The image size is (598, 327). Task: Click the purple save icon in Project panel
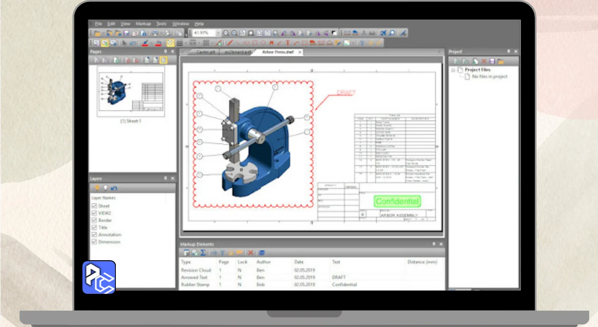pyautogui.click(x=491, y=61)
